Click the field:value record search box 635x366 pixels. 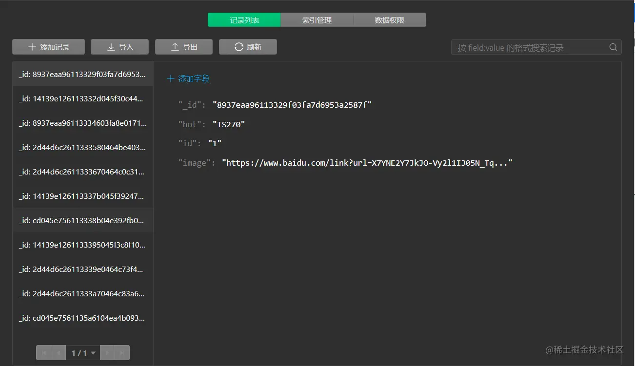tap(532, 47)
